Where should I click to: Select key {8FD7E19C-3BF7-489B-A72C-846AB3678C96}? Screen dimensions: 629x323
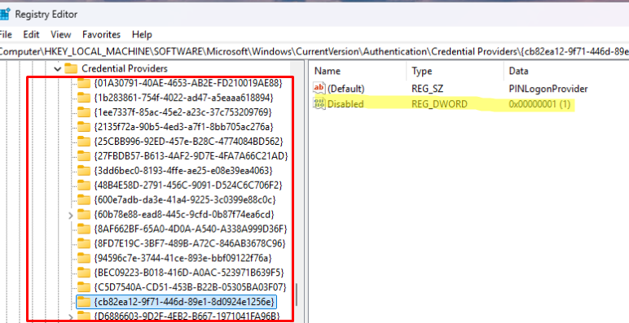(189, 243)
